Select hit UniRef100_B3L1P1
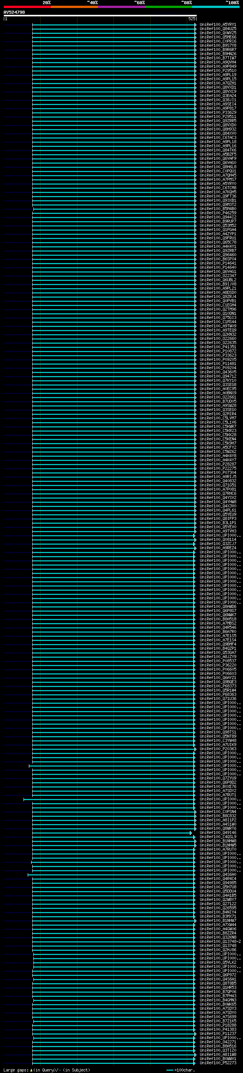 [x=218, y=522]
